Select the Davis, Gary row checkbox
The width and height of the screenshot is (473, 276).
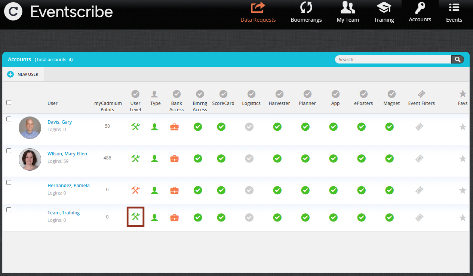point(9,119)
